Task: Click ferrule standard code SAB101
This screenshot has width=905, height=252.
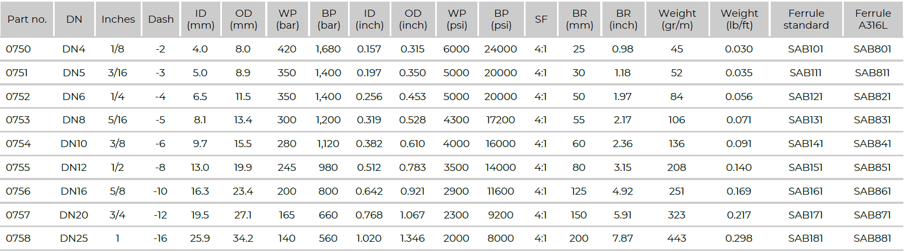Action: [805, 49]
